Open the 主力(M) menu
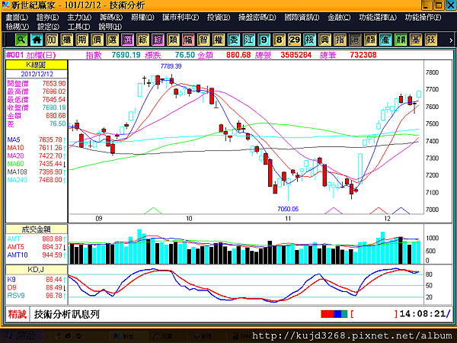Viewport: 457px width, 343px height. pyautogui.click(x=79, y=18)
